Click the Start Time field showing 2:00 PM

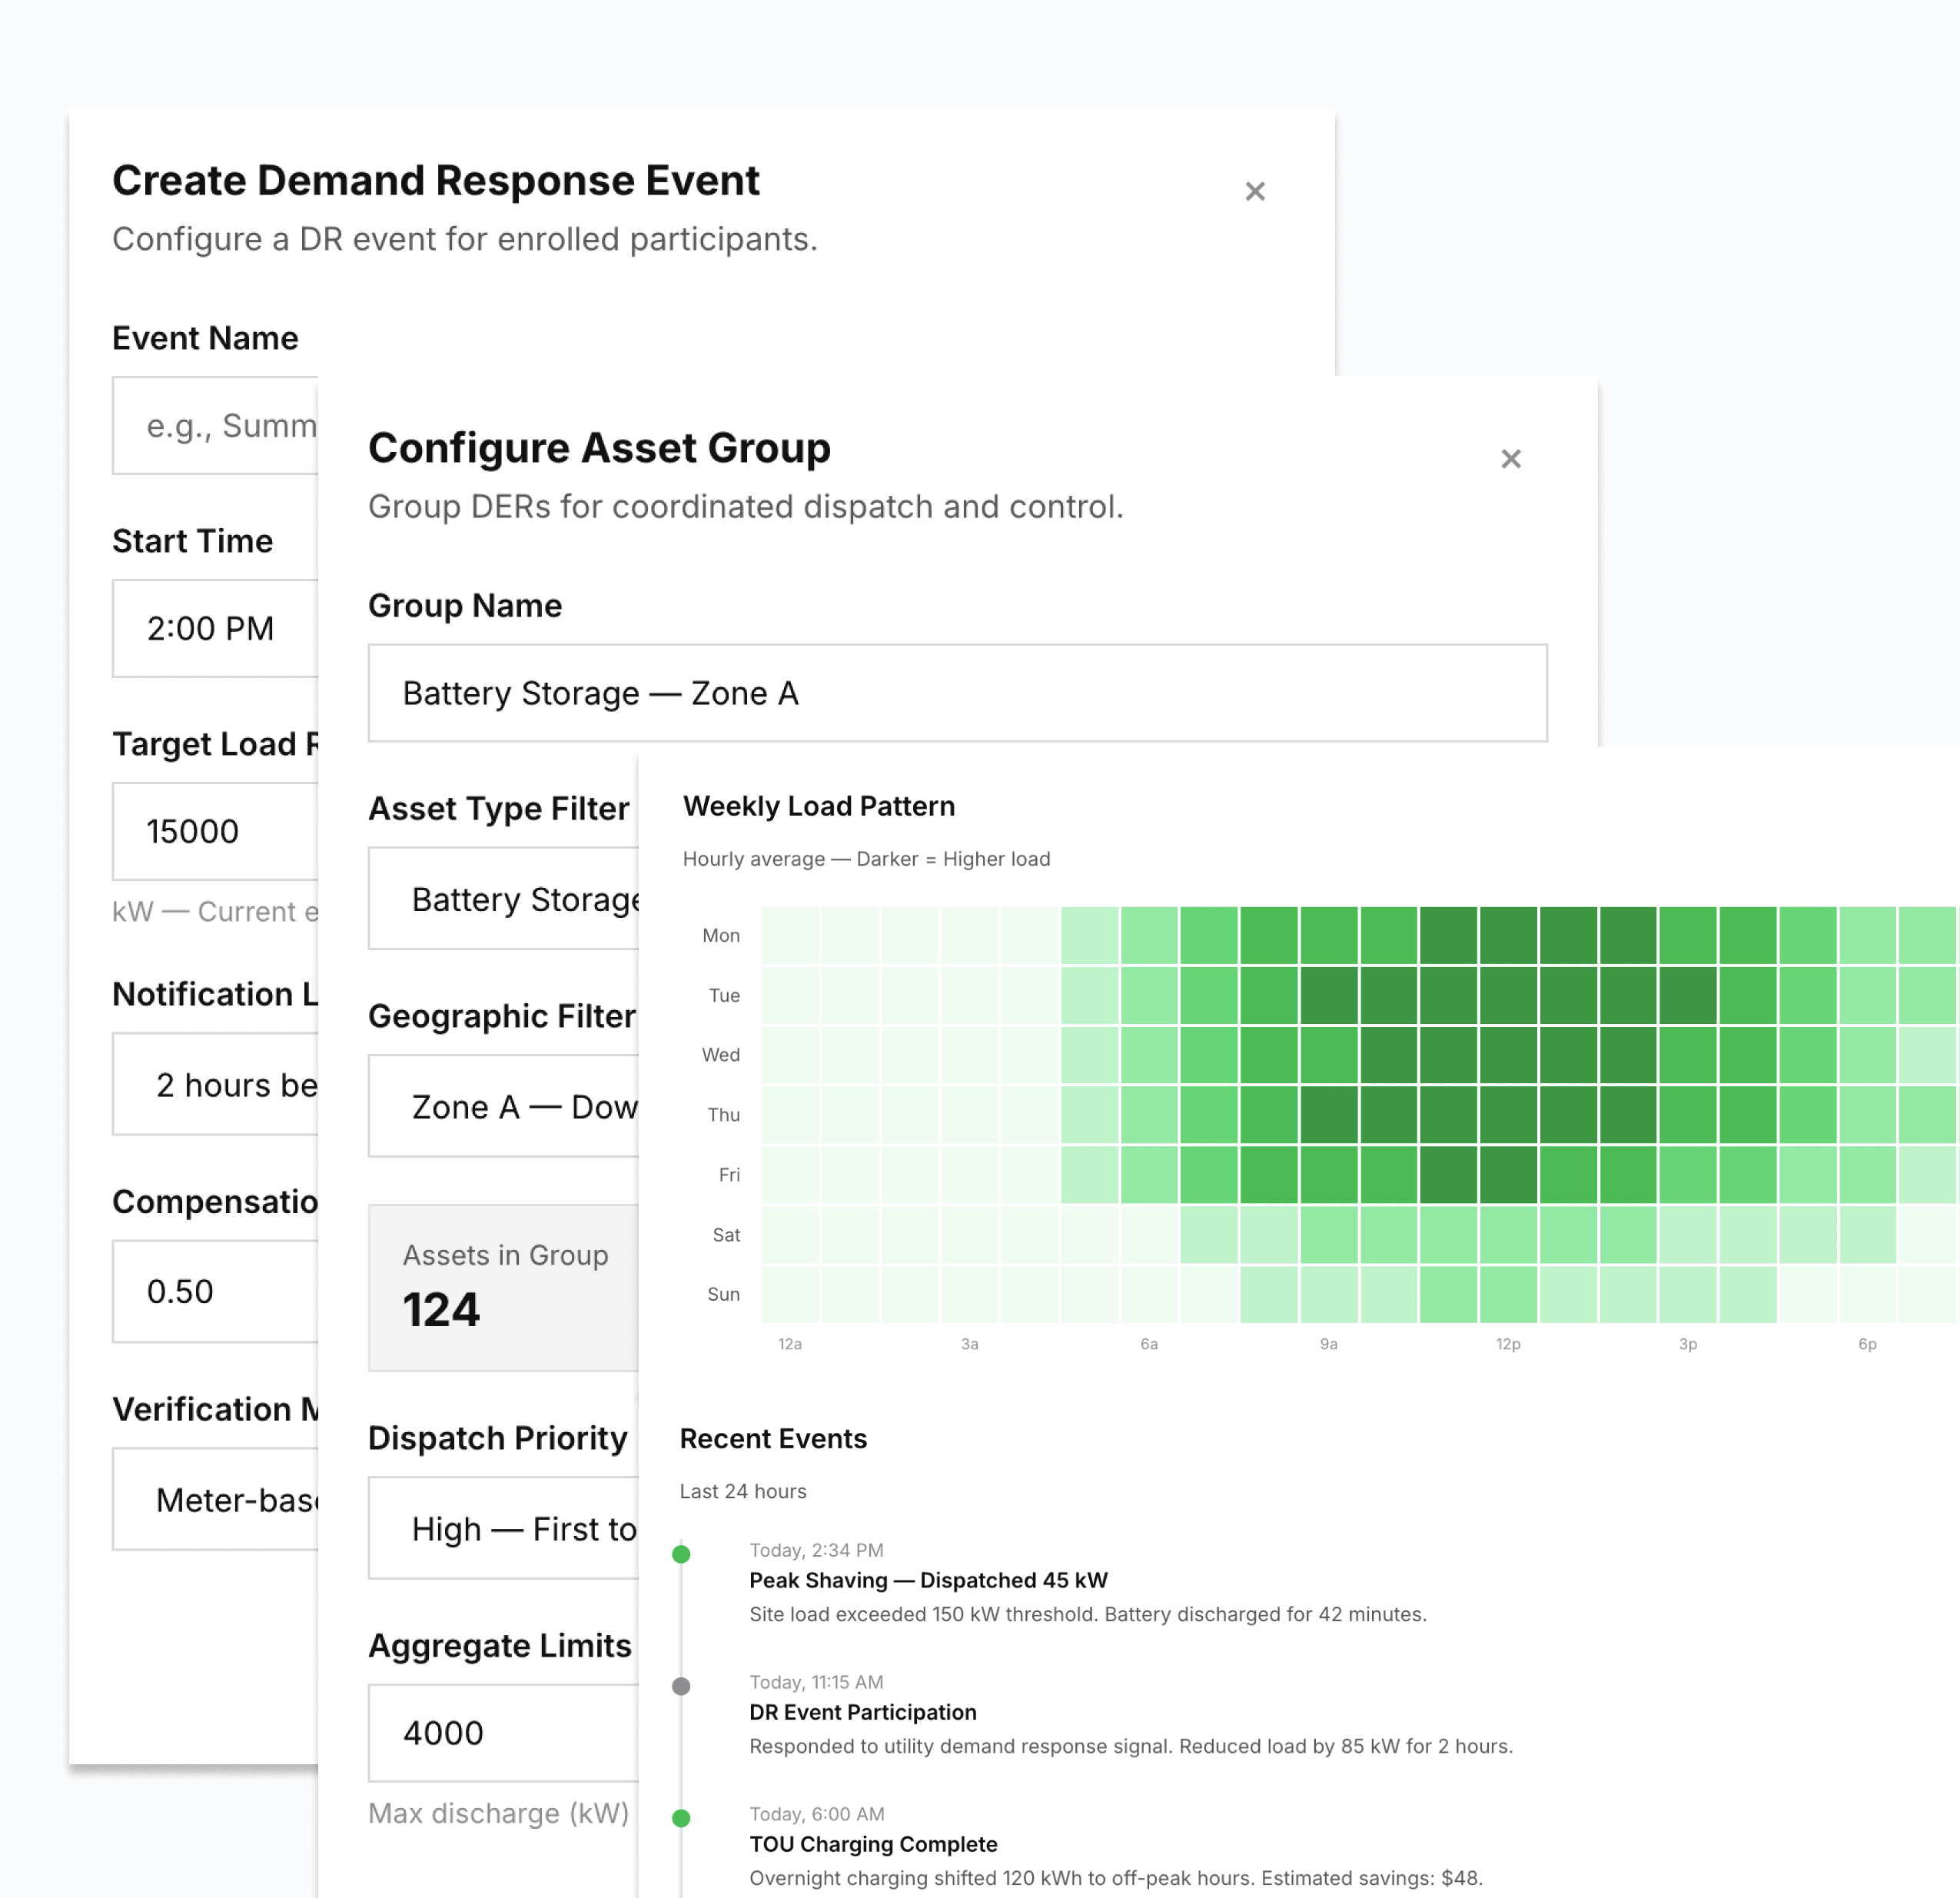coord(215,628)
